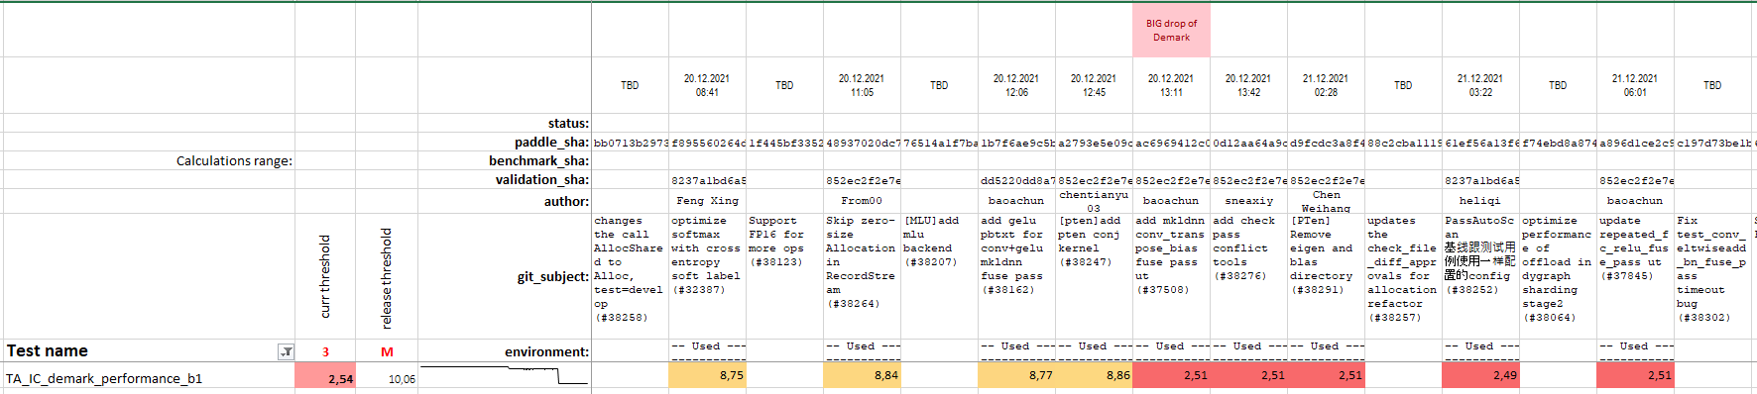Select the 'Test name' header cell
This screenshot has height=394, width=1757.
coord(149,351)
